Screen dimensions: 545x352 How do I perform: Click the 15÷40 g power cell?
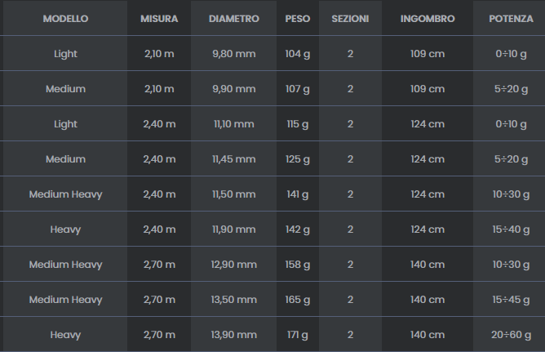512,229
